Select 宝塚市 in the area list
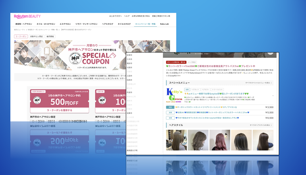The width and height of the screenshot is (306, 175). point(130,55)
